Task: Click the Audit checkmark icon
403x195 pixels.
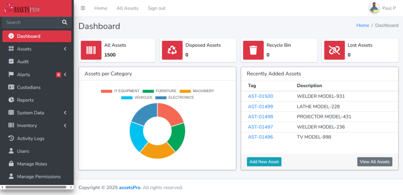Action: point(11,61)
